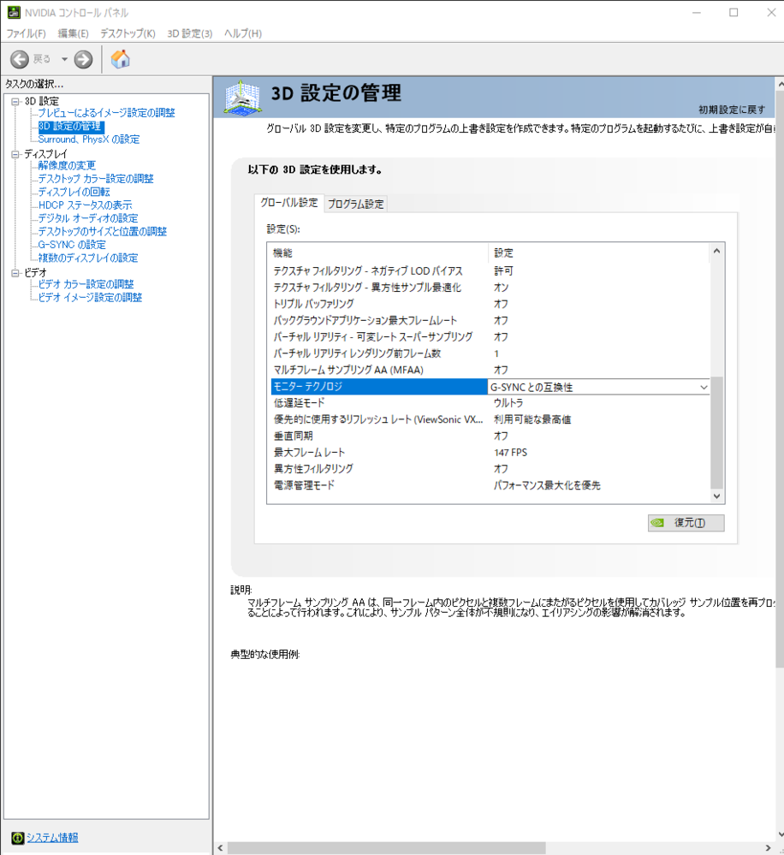Open the システム情報 link

pos(52,838)
